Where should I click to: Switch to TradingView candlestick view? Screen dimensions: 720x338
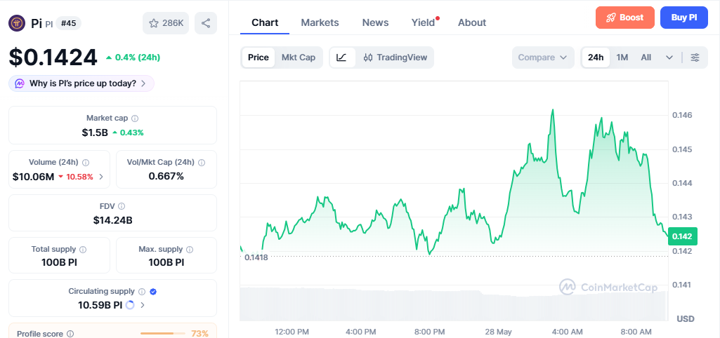[395, 58]
